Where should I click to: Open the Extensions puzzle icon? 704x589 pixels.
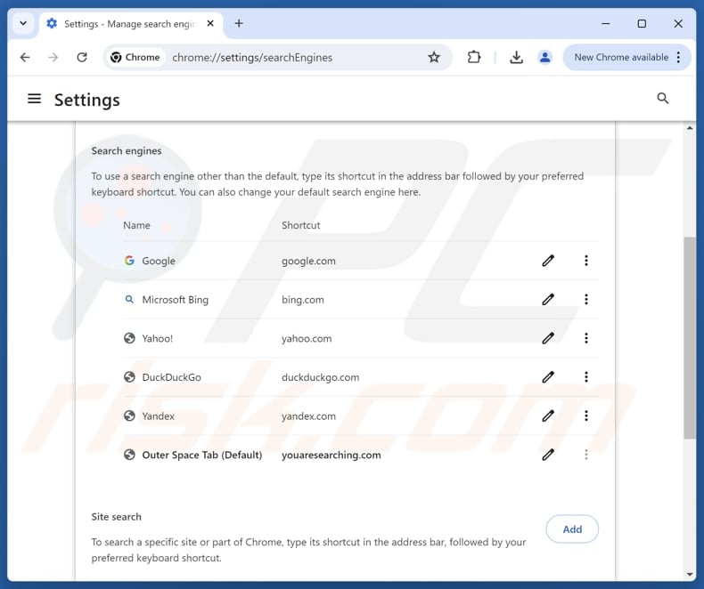(x=474, y=57)
